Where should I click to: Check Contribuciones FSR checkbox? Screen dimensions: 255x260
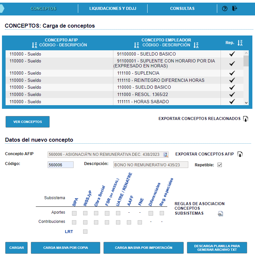click(x=107, y=222)
